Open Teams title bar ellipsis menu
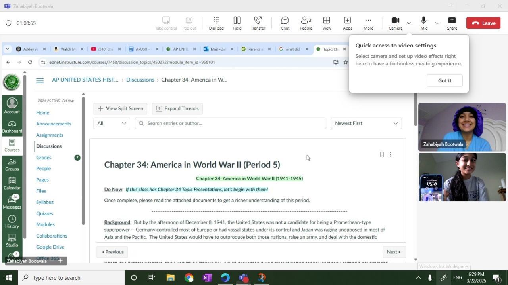Screen dimensions: 508x285 (450, 6)
